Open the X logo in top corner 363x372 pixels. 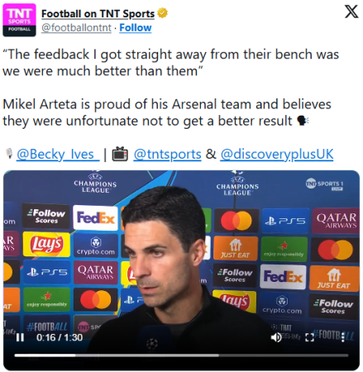tap(351, 12)
